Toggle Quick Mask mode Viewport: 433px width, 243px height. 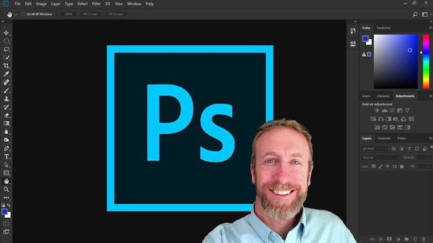(x=6, y=223)
